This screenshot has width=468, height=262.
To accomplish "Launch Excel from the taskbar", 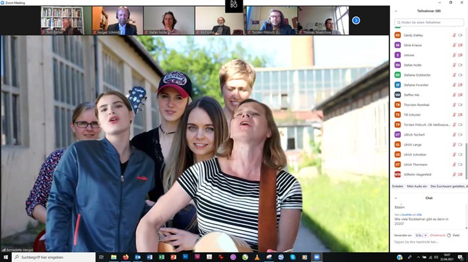I will coord(162,257).
